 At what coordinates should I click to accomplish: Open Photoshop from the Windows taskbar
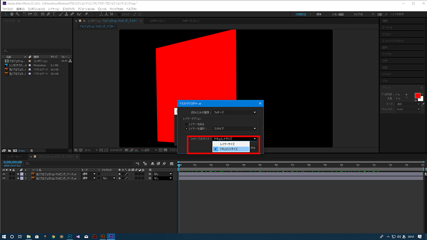click(x=70, y=236)
